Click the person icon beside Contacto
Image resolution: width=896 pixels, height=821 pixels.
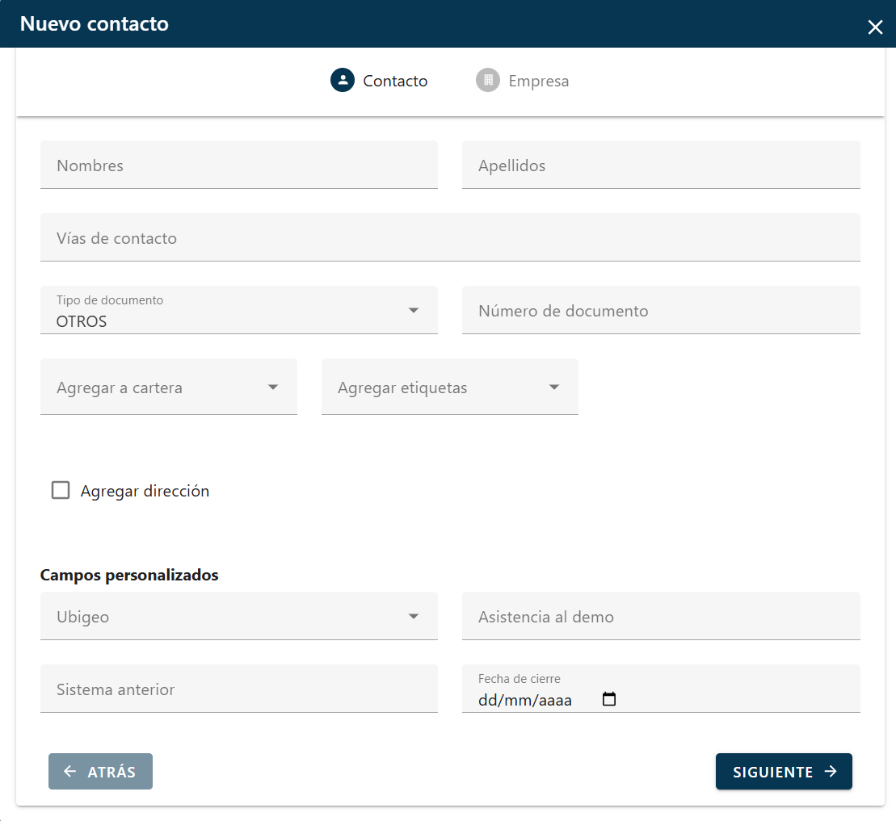click(343, 80)
